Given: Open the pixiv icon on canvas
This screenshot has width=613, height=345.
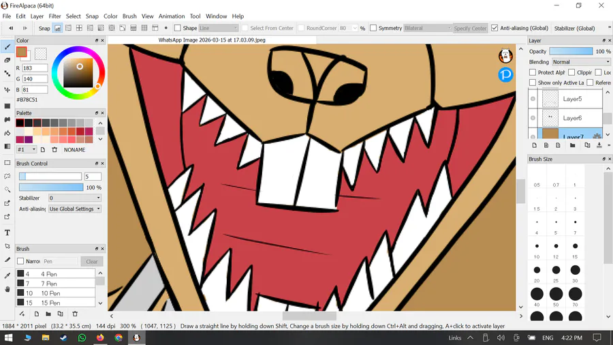Looking at the screenshot, I should [505, 74].
